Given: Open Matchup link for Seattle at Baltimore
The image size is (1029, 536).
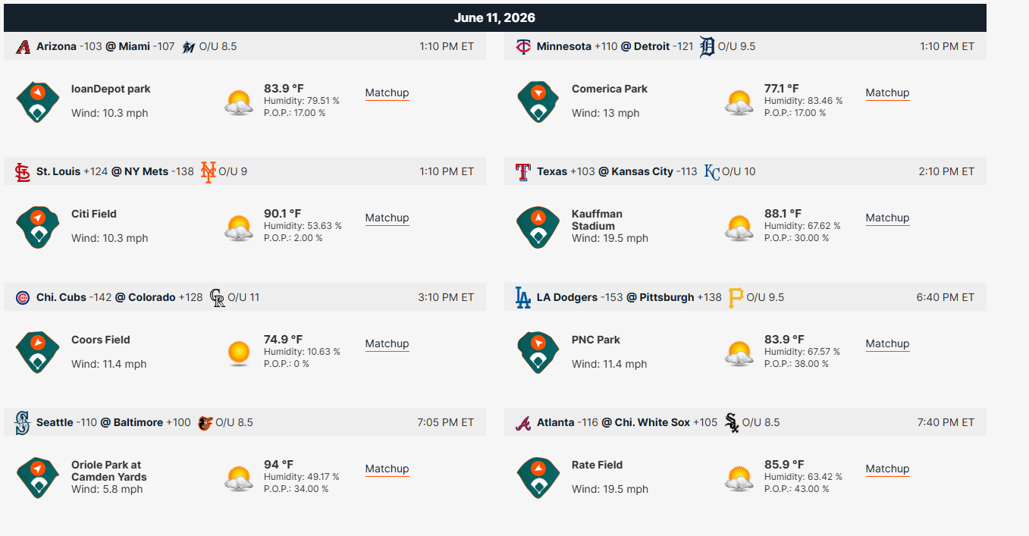Looking at the screenshot, I should 387,469.
